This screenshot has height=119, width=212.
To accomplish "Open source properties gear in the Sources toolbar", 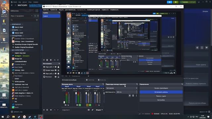I will pos(51,110).
